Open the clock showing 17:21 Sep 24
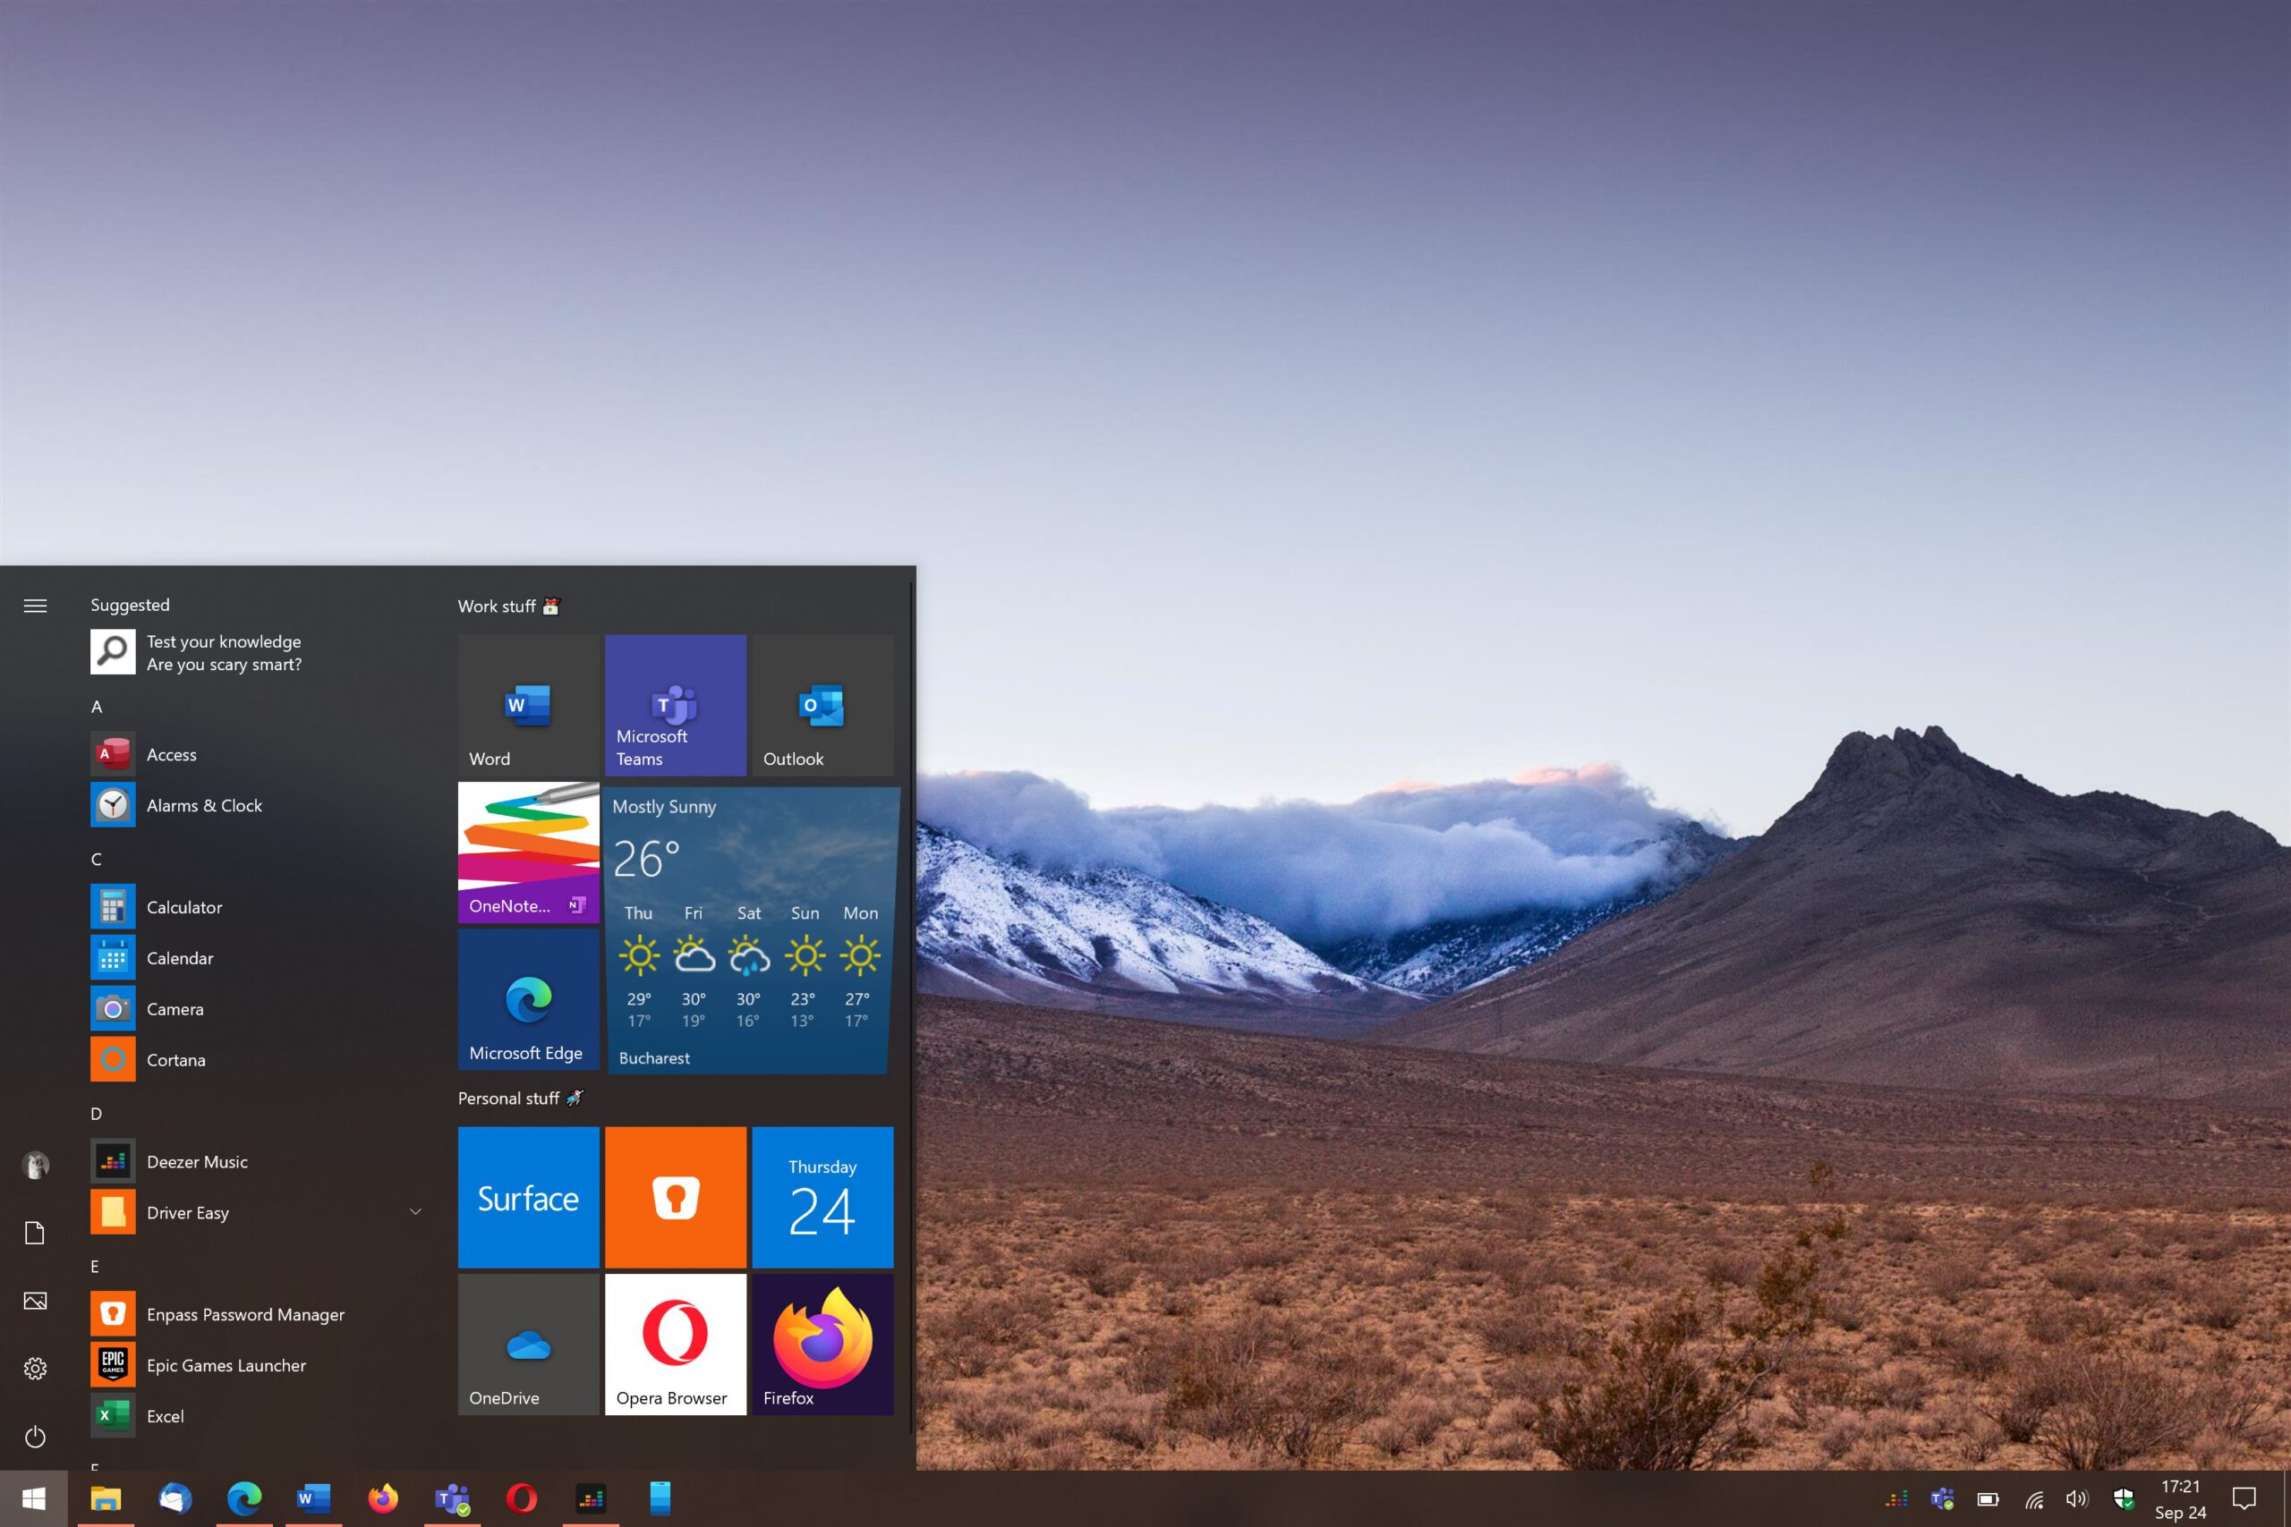 [2180, 1500]
